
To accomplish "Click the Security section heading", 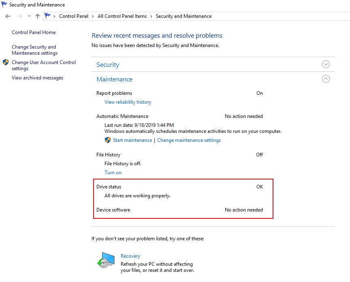I will coord(108,65).
